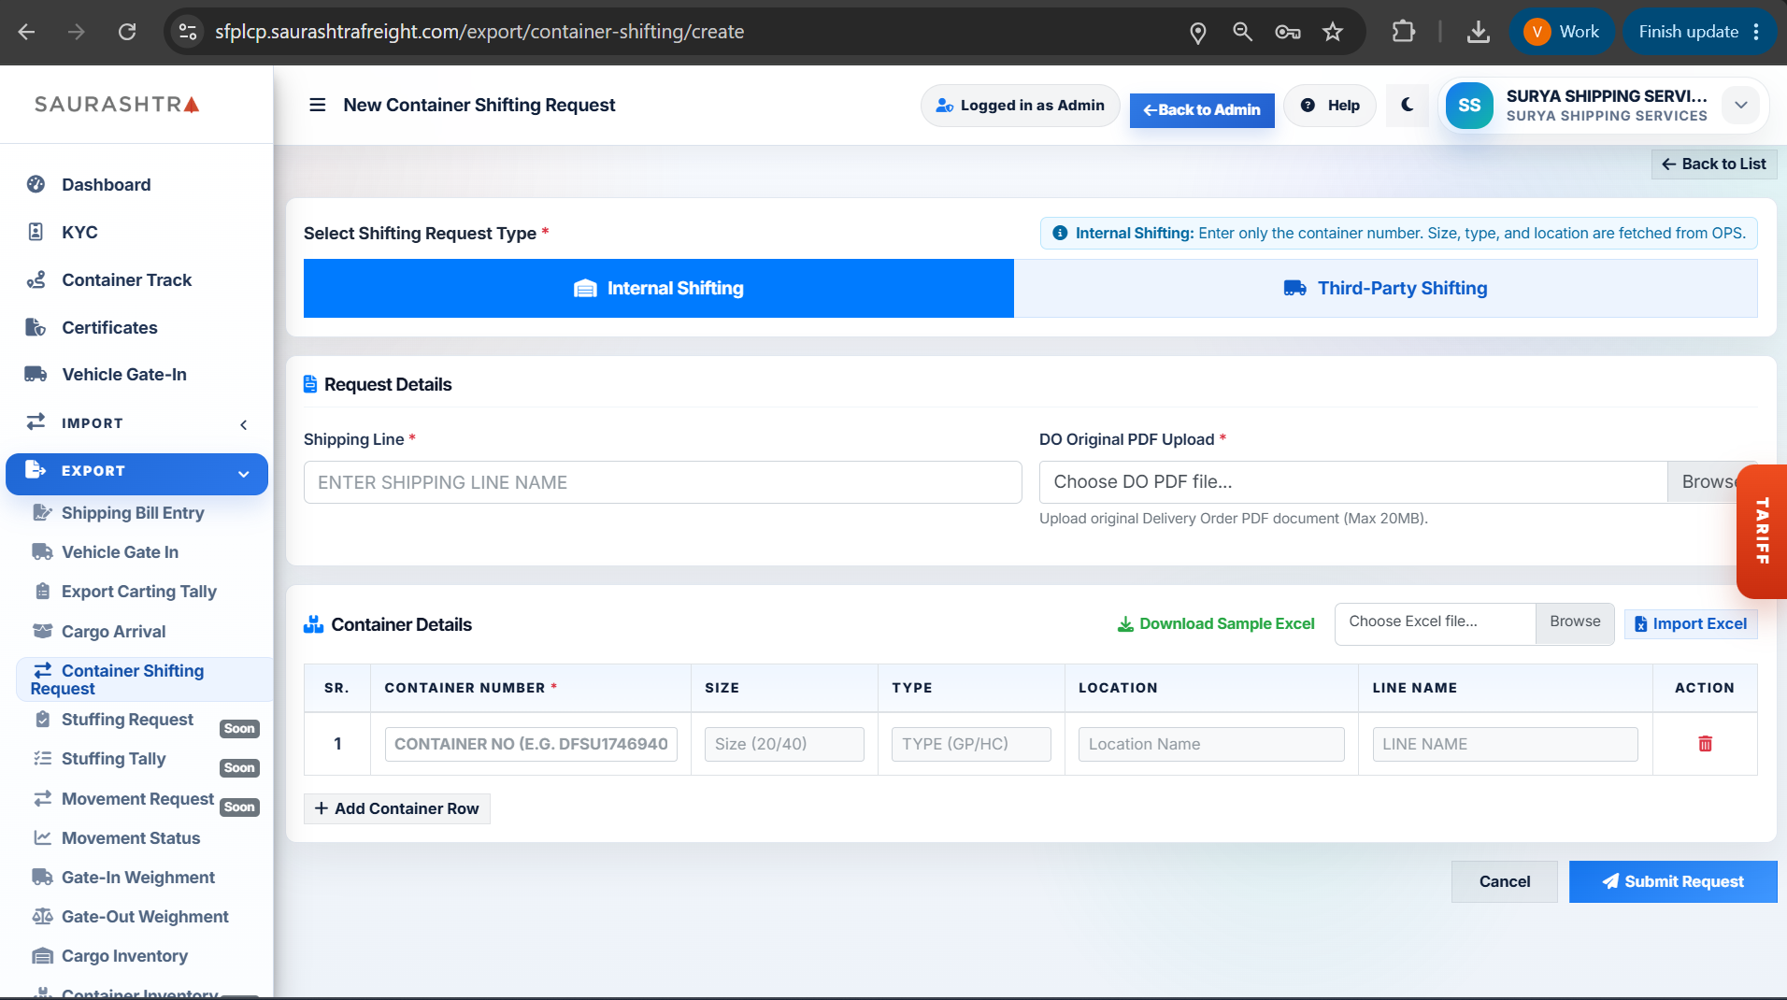Click Movement Request arrows icon
This screenshot has height=1000, width=1787.
42,798
